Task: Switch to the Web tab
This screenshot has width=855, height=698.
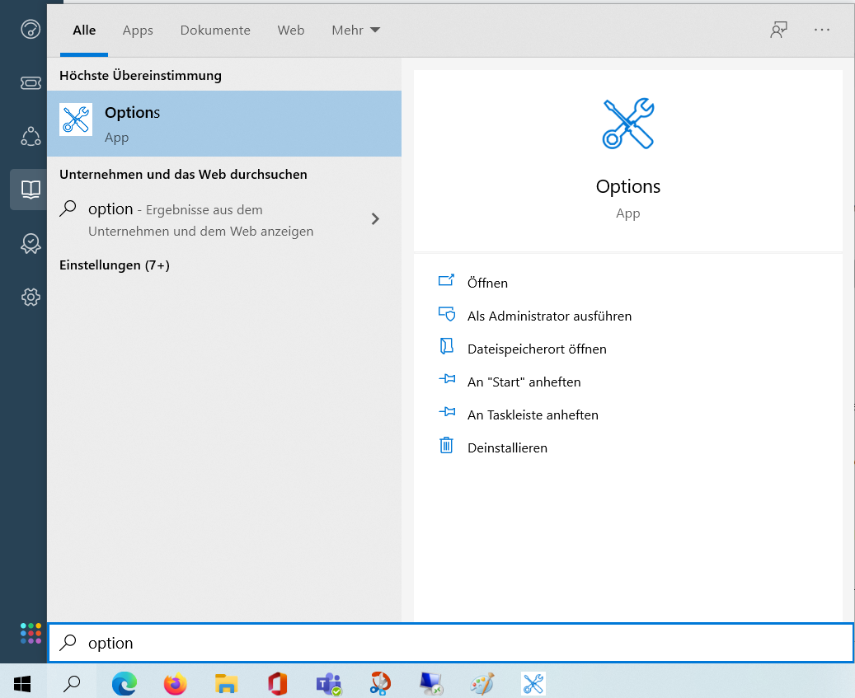Action: (x=291, y=30)
